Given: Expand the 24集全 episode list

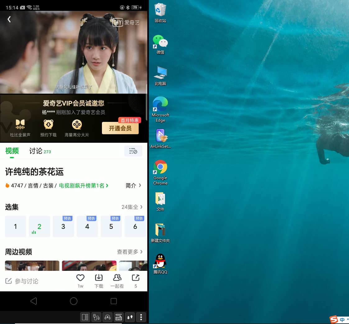Looking at the screenshot, I should click(x=132, y=207).
